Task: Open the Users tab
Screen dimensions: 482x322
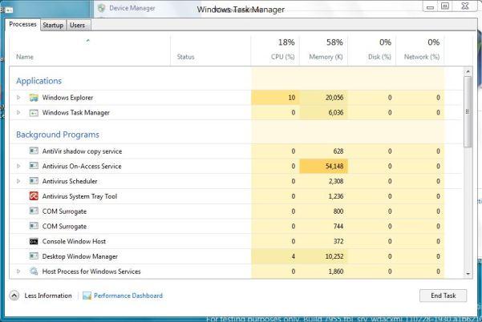Action: pos(78,25)
